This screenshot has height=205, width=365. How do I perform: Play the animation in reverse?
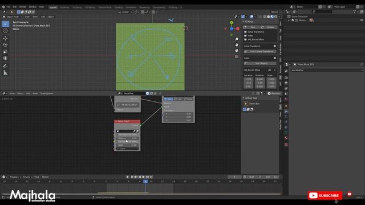tap(140, 177)
